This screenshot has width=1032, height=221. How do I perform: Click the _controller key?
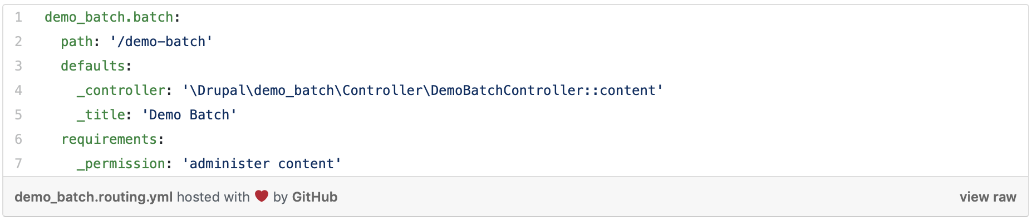(x=121, y=91)
